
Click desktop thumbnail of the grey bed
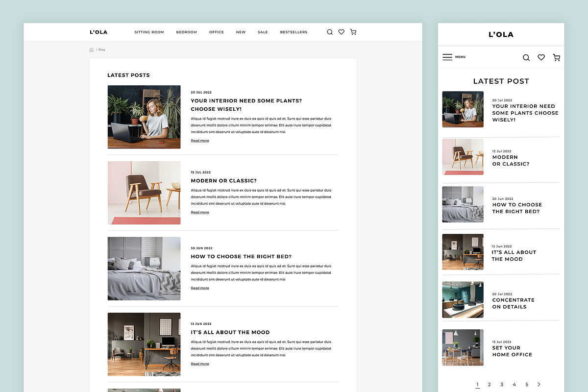(144, 269)
